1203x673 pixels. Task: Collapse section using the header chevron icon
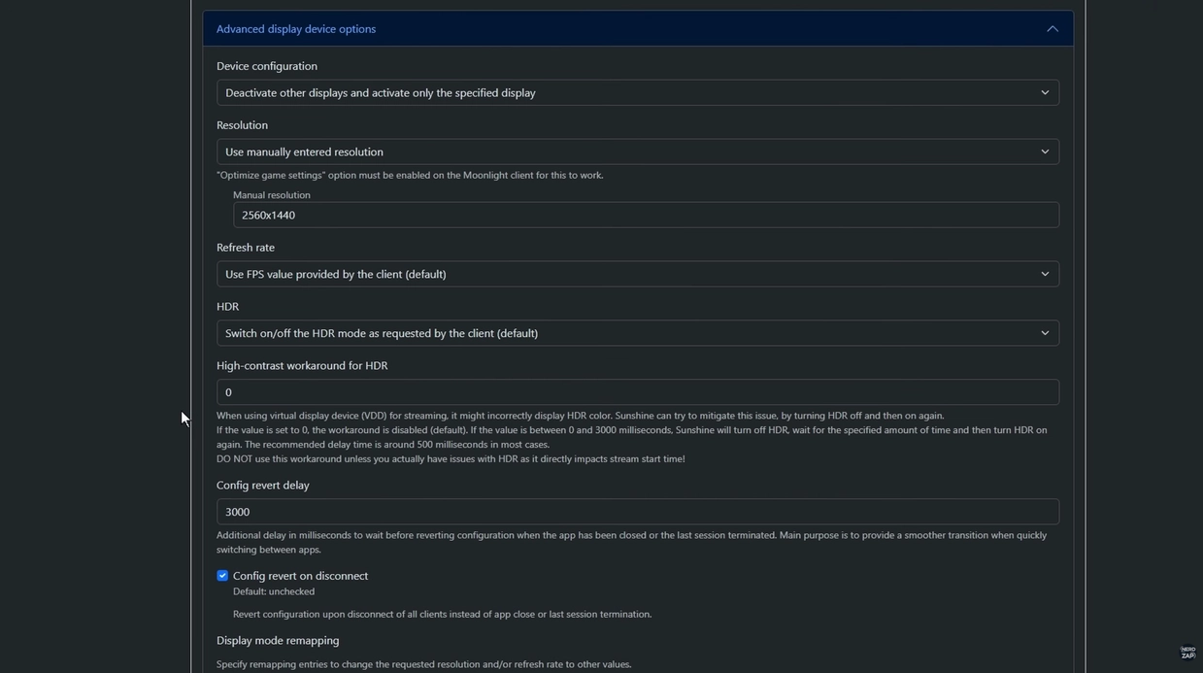(x=1052, y=29)
